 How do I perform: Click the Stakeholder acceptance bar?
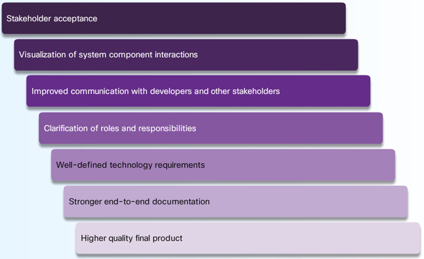pyautogui.click(x=173, y=18)
